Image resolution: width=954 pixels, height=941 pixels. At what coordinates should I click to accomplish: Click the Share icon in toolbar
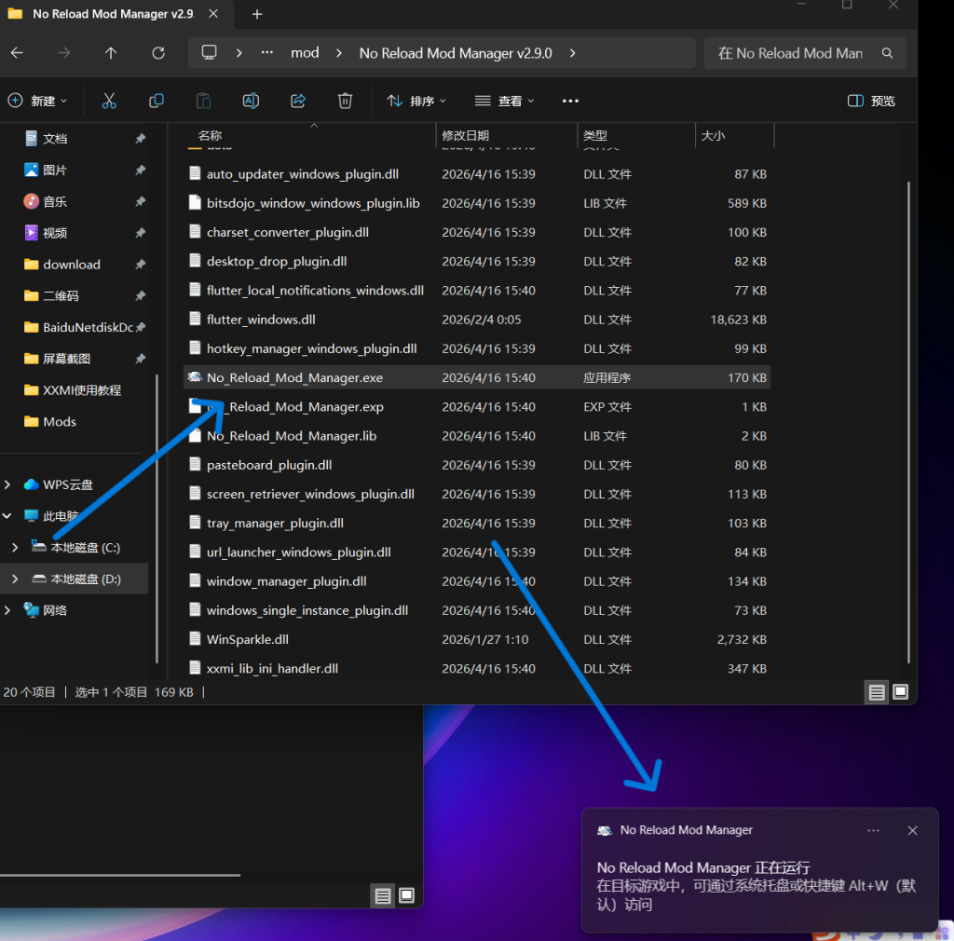point(298,101)
